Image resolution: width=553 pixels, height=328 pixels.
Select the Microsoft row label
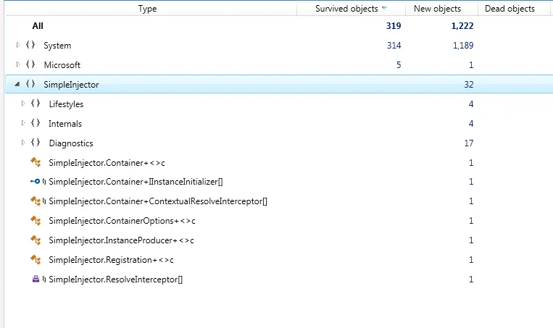pos(62,65)
